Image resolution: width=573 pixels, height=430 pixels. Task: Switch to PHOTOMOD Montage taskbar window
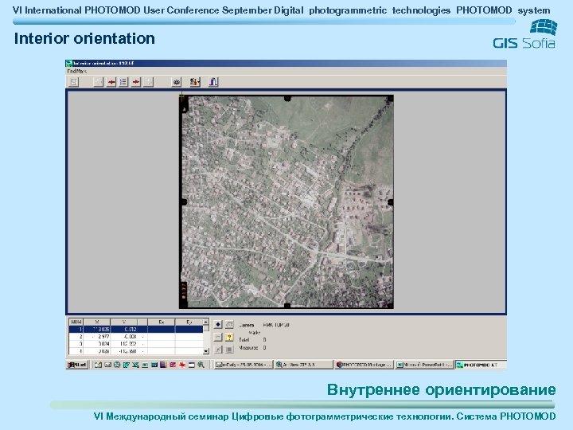[x=364, y=365]
